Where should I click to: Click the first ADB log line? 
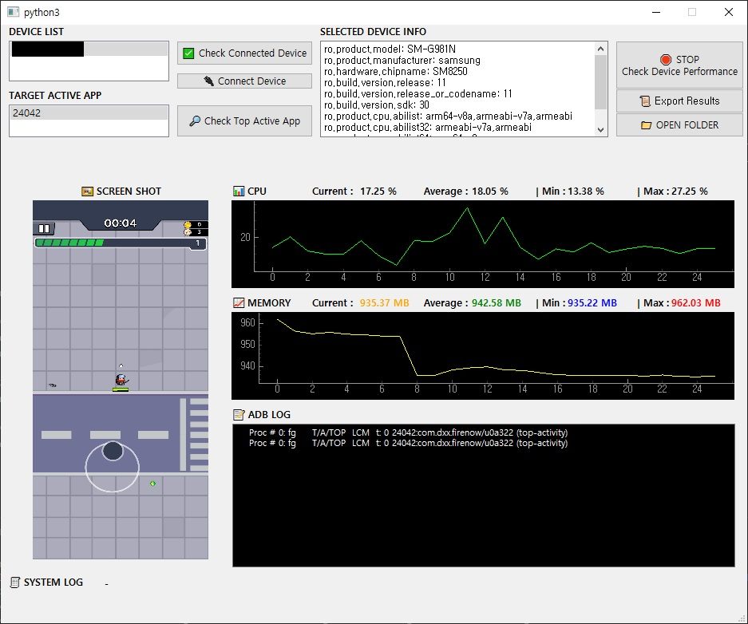coord(409,432)
